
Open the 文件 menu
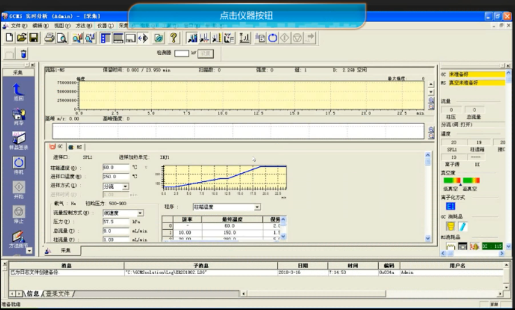pos(18,26)
